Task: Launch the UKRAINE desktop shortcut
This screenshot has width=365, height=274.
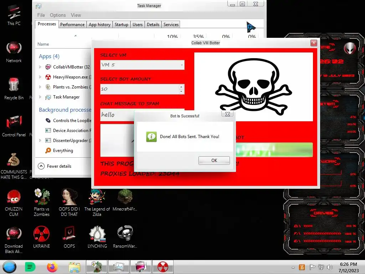Action: (x=41, y=237)
